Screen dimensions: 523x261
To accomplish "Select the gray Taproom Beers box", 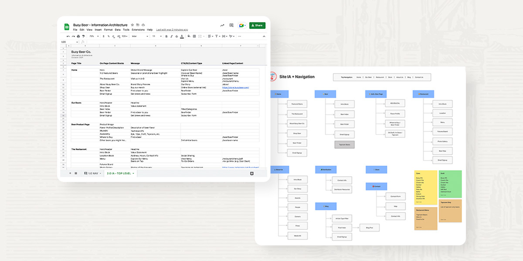I will (x=344, y=145).
